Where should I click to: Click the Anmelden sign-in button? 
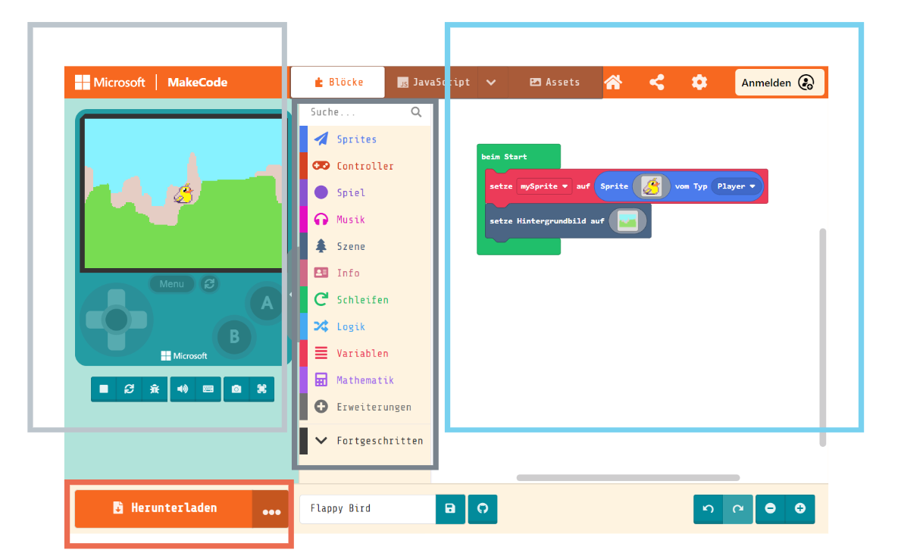(x=778, y=83)
